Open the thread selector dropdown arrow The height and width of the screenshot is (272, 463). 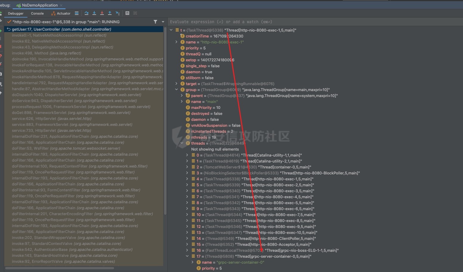point(163,22)
